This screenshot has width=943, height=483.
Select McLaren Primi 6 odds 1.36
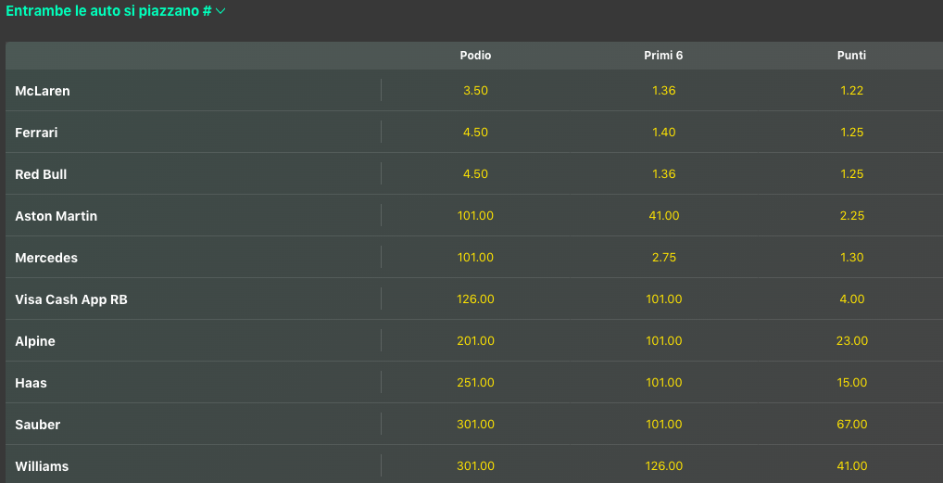tap(663, 91)
